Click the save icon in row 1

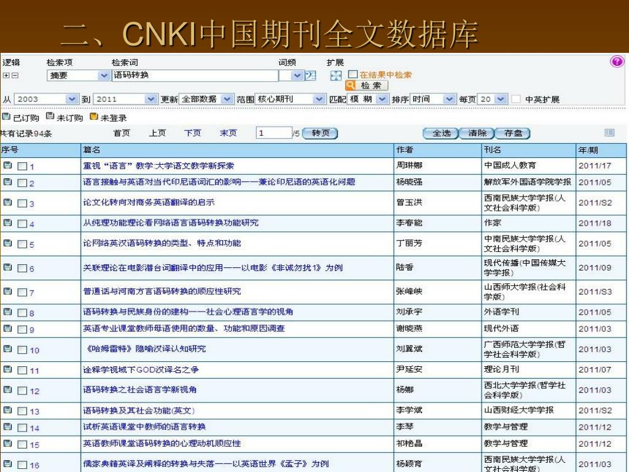[7, 165]
